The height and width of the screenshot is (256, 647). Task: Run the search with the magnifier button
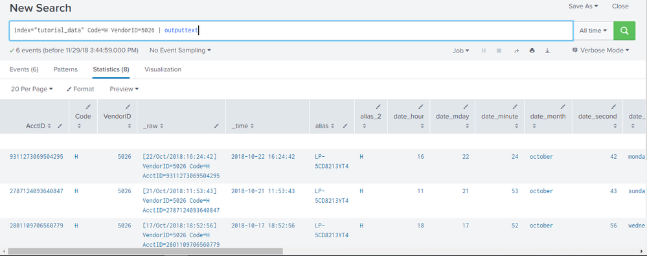click(624, 30)
